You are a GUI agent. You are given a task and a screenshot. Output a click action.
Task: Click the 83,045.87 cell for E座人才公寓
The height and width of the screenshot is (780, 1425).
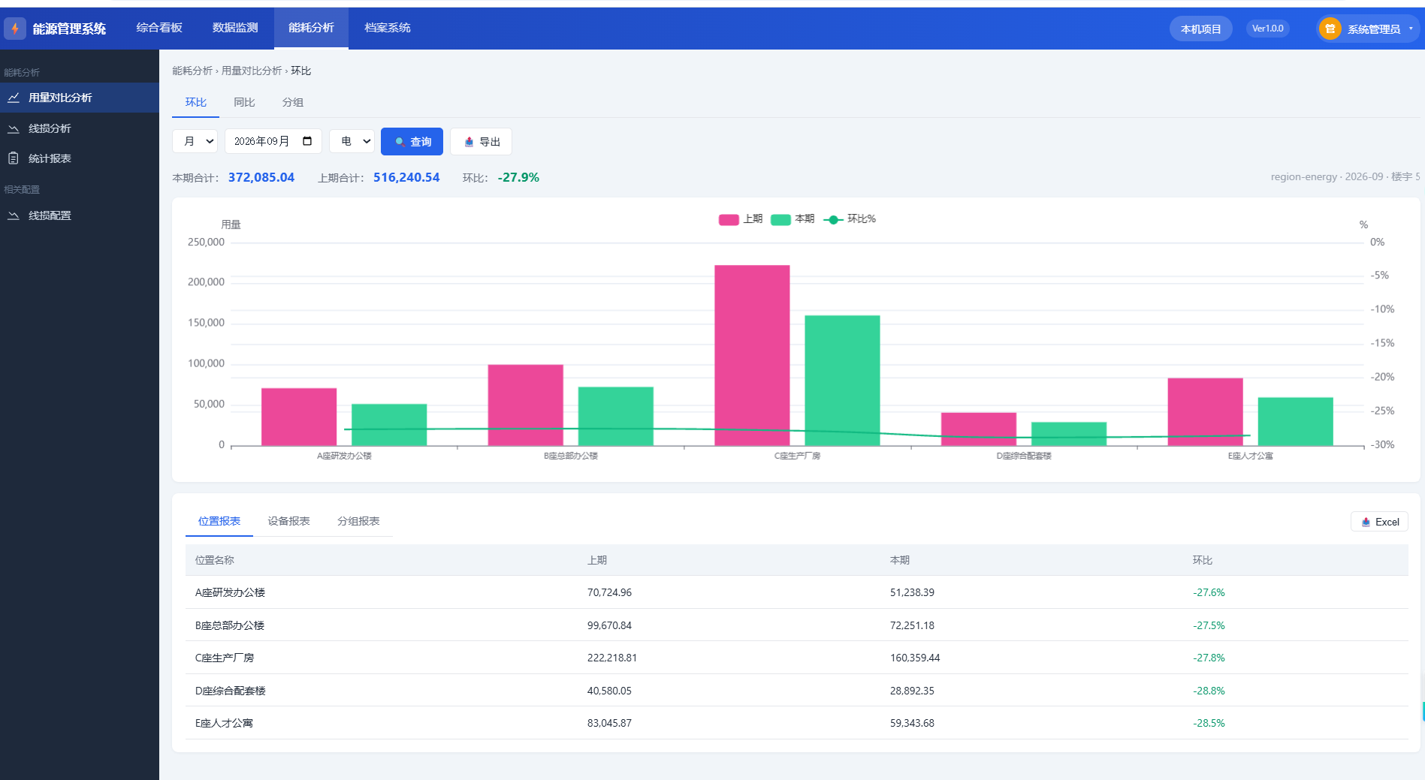tap(609, 723)
